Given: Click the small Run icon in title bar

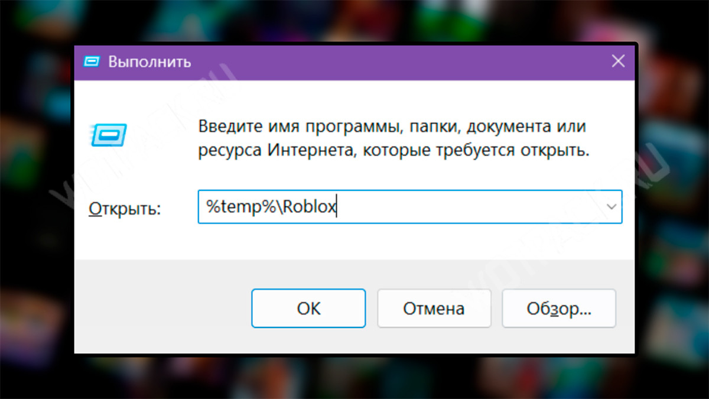Looking at the screenshot, I should pos(92,61).
